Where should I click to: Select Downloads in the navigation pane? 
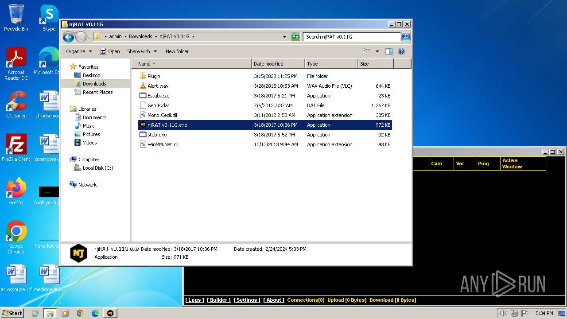94,84
